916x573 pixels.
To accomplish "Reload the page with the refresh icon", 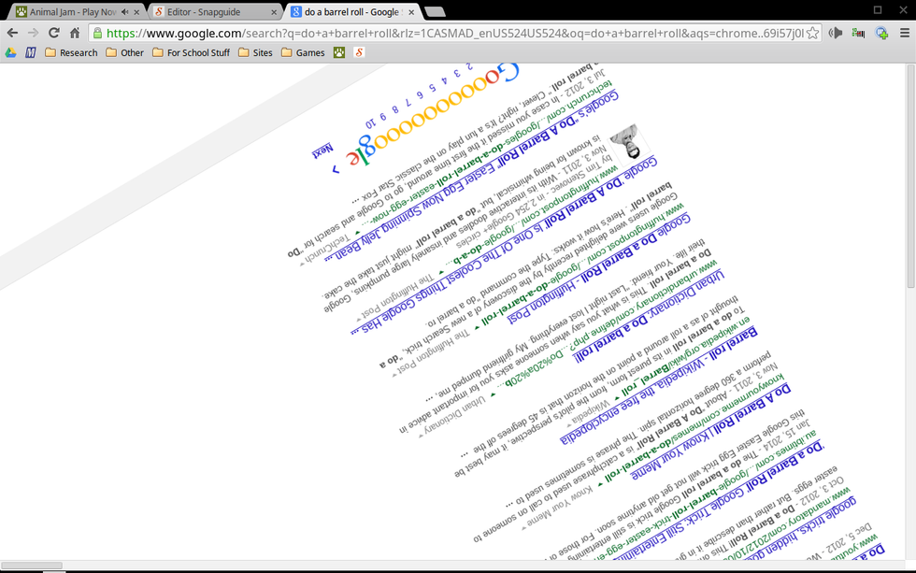I will point(54,33).
